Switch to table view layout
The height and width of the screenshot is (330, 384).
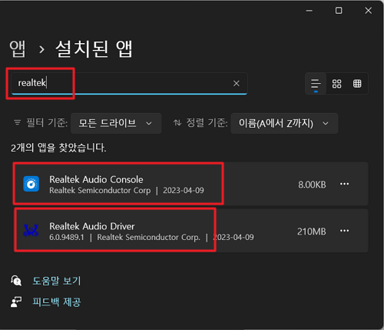pyautogui.click(x=357, y=84)
